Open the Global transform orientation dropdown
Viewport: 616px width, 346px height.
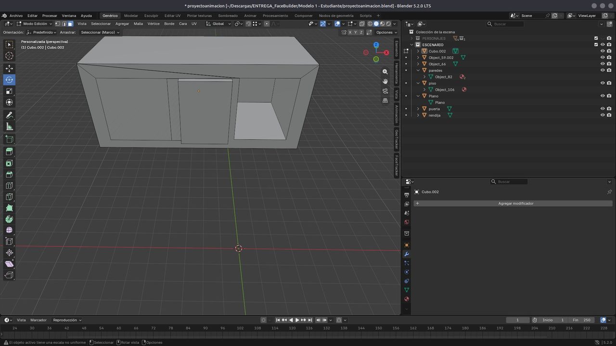click(x=218, y=24)
